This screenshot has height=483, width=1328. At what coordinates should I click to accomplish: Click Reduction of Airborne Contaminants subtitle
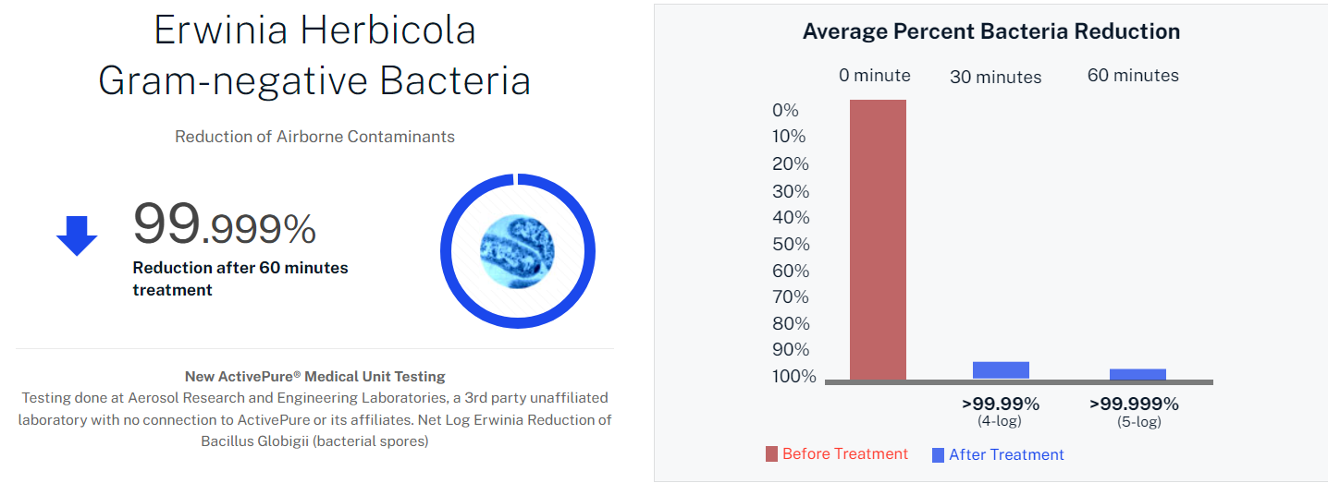click(314, 137)
